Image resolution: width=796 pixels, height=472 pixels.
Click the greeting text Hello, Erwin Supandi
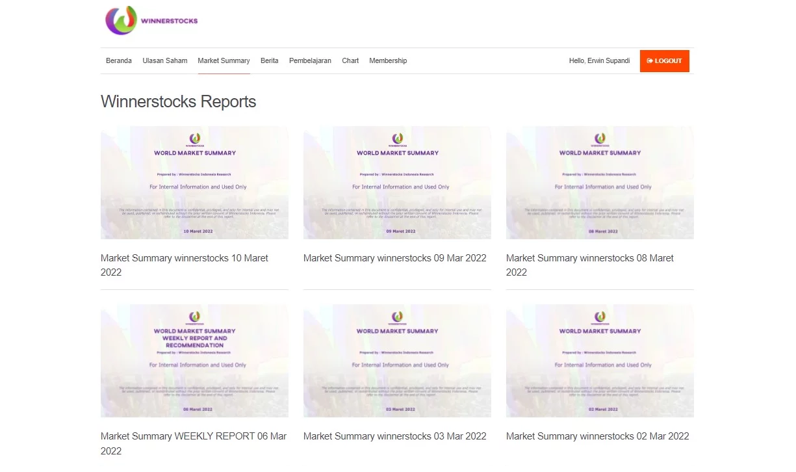point(599,60)
